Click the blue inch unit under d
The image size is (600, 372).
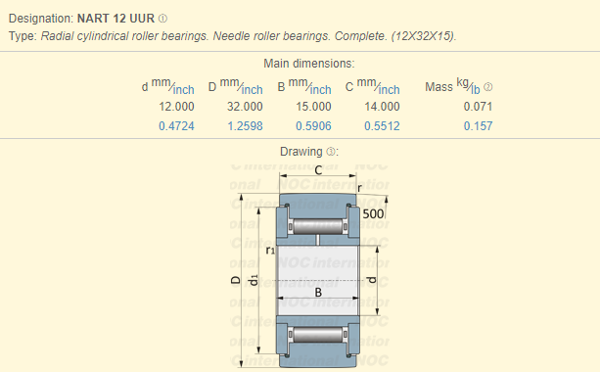click(x=184, y=90)
